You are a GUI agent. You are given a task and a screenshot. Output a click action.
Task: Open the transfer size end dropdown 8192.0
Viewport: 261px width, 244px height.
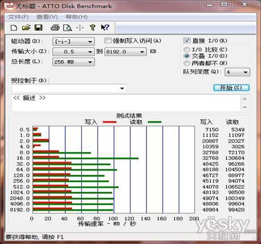(x=125, y=52)
